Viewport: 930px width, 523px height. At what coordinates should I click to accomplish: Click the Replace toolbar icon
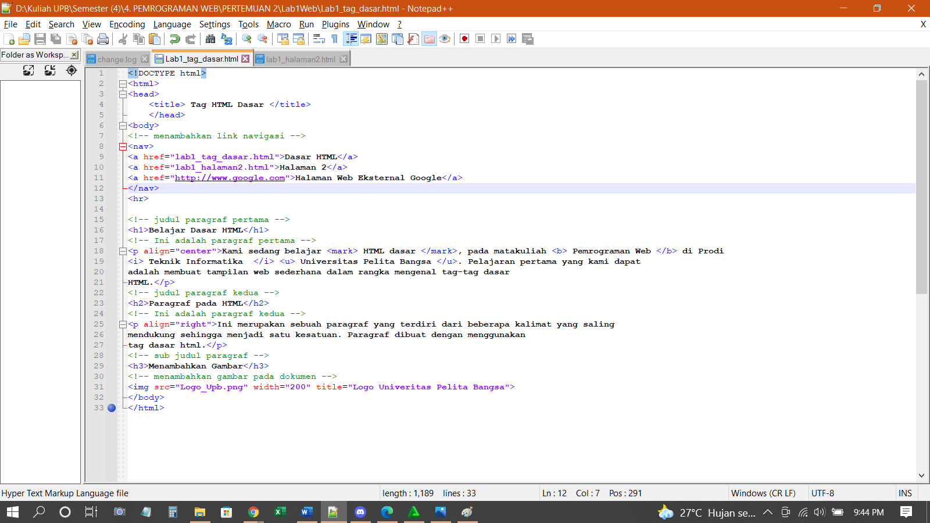(227, 39)
